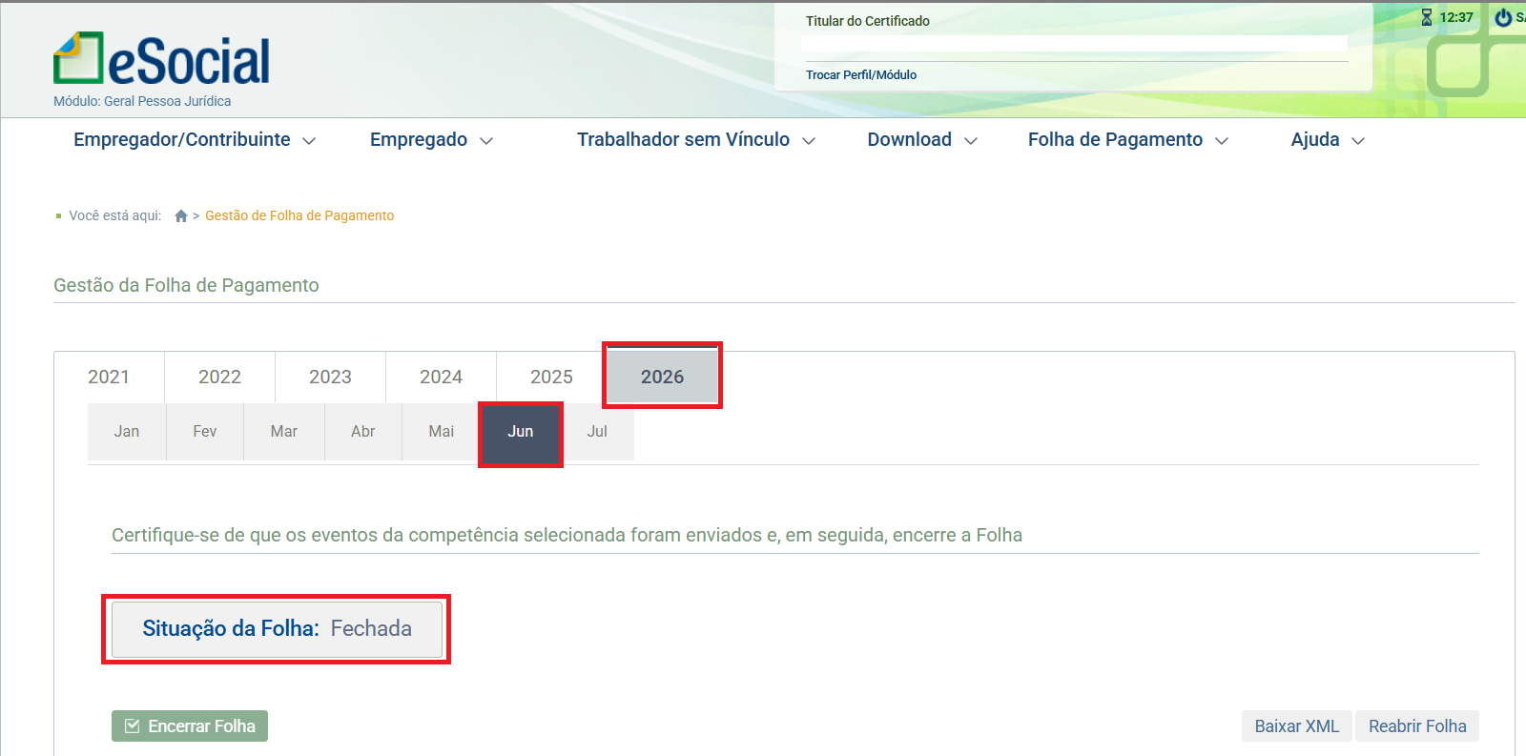The image size is (1526, 756).
Task: Click the power logout icon
Action: pos(1503,17)
